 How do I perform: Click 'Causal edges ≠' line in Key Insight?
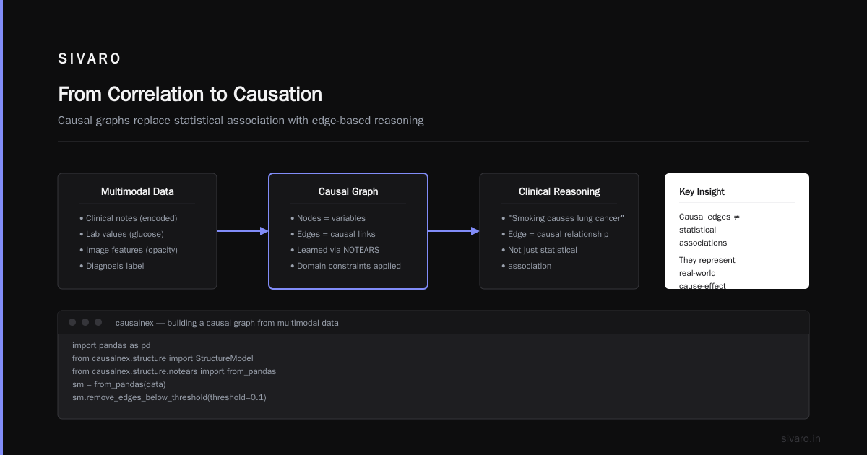[709, 217]
